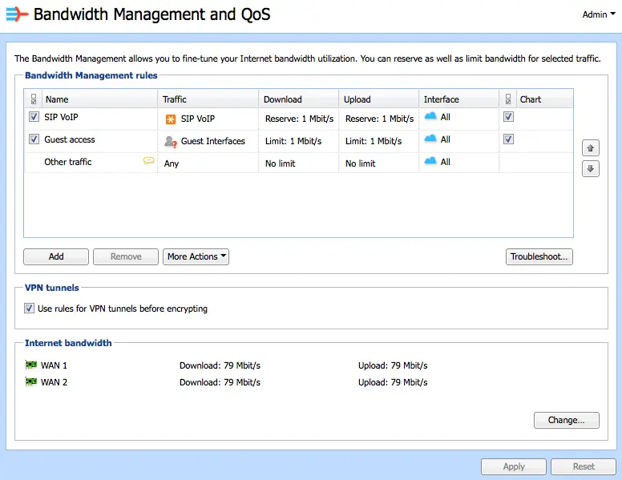Open the More Actions dropdown
Viewport: 622px width, 480px height.
(196, 256)
